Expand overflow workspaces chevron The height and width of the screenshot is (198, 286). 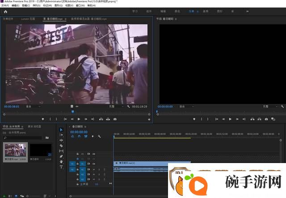(x=248, y=11)
